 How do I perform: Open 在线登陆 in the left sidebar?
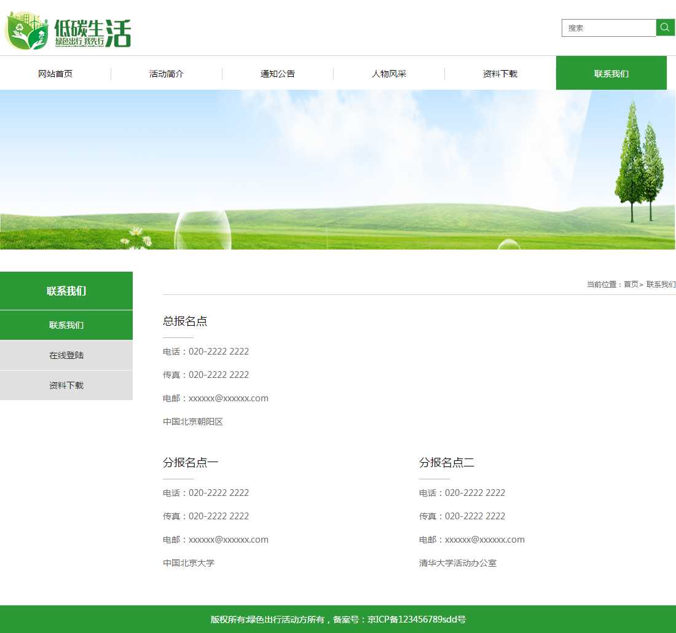pyautogui.click(x=66, y=355)
